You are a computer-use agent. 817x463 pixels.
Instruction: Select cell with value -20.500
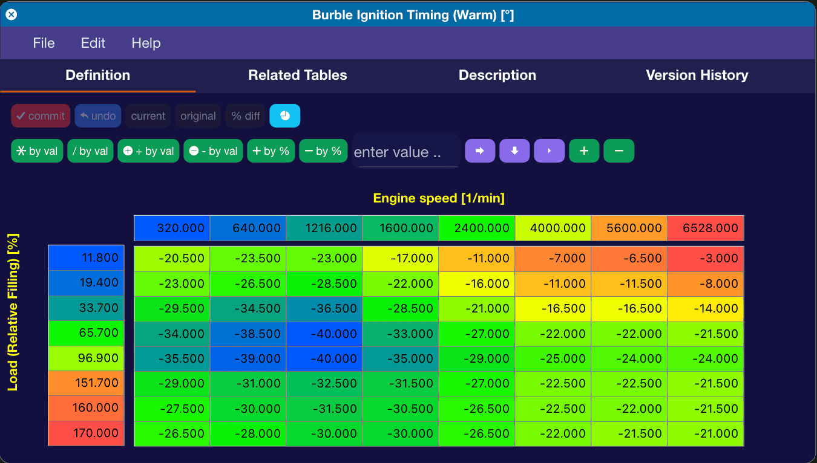pos(172,259)
